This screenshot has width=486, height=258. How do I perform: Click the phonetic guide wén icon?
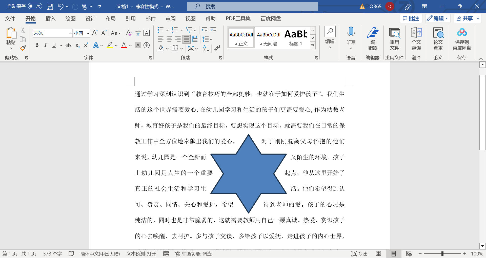[138, 33]
